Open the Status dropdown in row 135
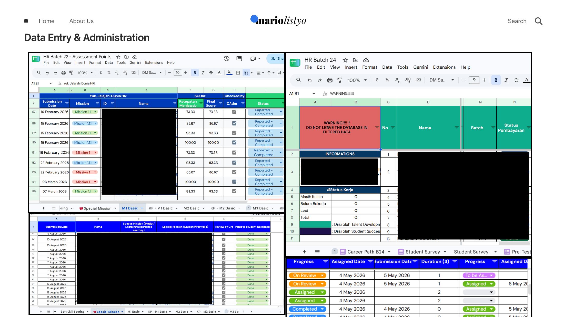The width and height of the screenshot is (564, 317). click(x=281, y=192)
